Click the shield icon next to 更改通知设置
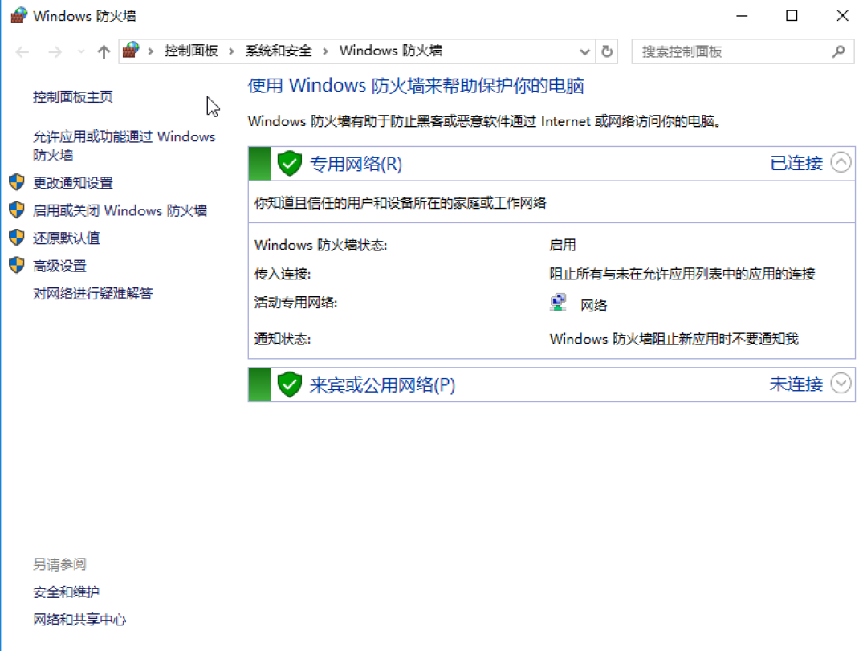The height and width of the screenshot is (651, 867). (16, 182)
